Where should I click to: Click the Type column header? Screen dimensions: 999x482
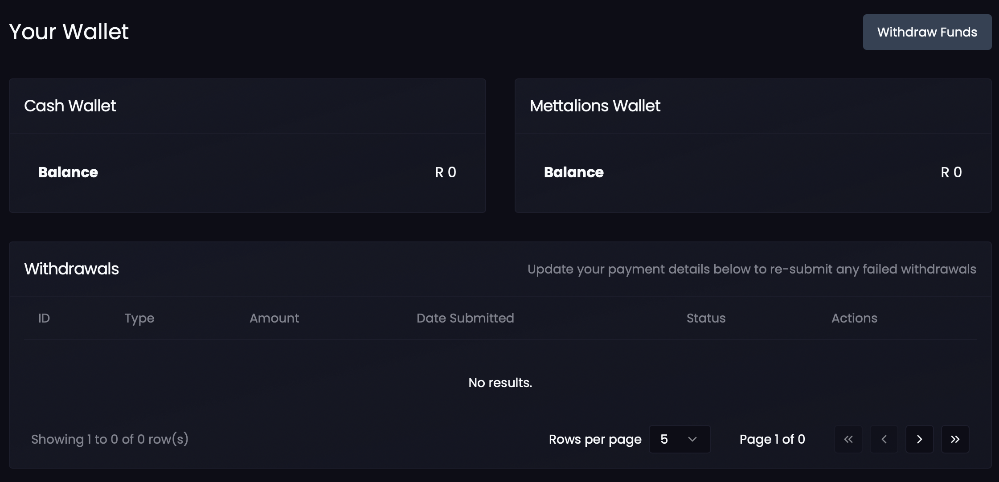coord(139,318)
